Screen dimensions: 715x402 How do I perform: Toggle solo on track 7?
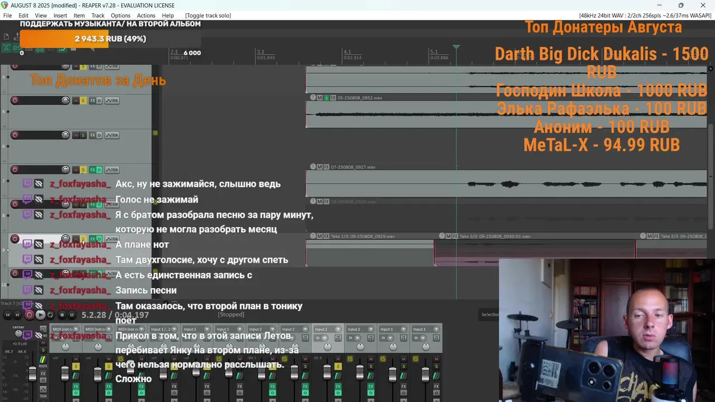pyautogui.click(x=83, y=170)
